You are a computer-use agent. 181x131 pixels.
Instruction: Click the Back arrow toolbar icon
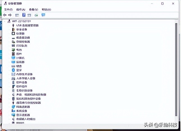(x=5, y=15)
